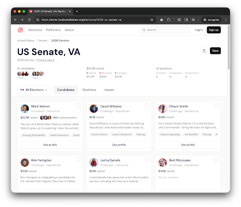Check the Kim Farington compare checkbox
This screenshot has width=241, height=207.
(79, 159)
